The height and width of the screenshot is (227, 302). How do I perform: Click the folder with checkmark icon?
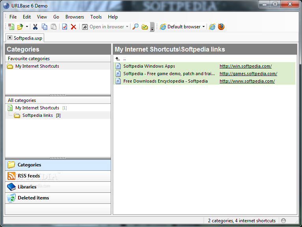click(x=145, y=27)
